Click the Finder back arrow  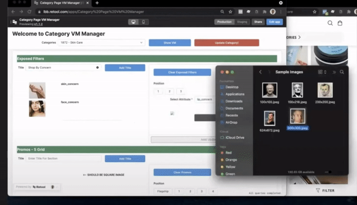[x=260, y=72]
